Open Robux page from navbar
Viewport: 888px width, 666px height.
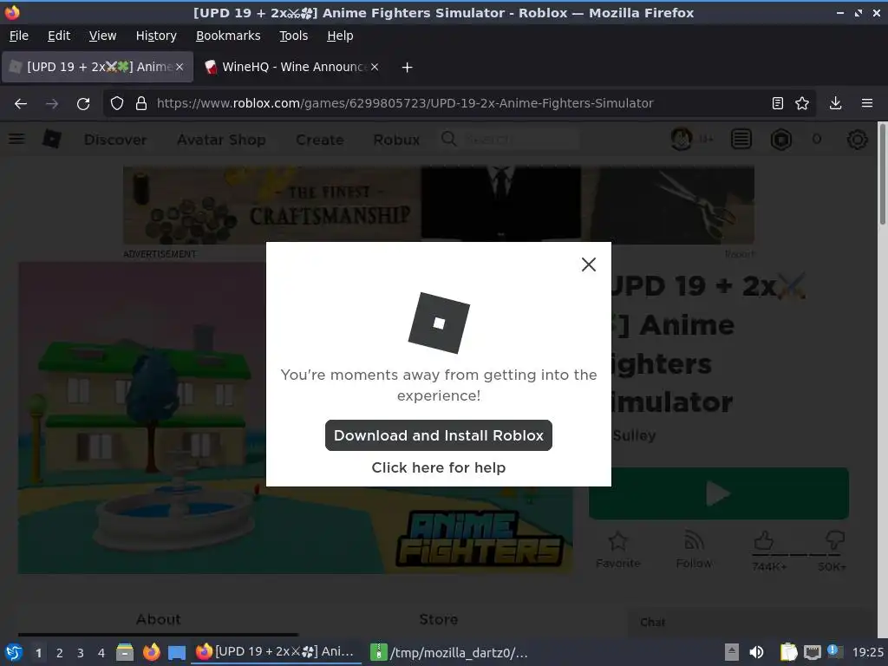(396, 140)
